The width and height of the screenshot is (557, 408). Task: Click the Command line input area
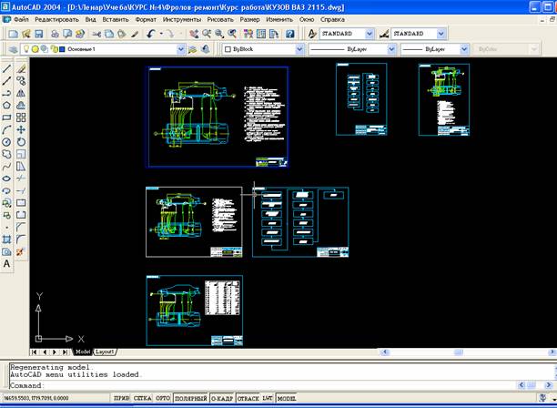pos(263,385)
